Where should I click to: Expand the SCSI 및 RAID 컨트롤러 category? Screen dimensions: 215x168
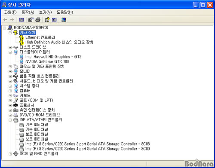(x=10, y=154)
